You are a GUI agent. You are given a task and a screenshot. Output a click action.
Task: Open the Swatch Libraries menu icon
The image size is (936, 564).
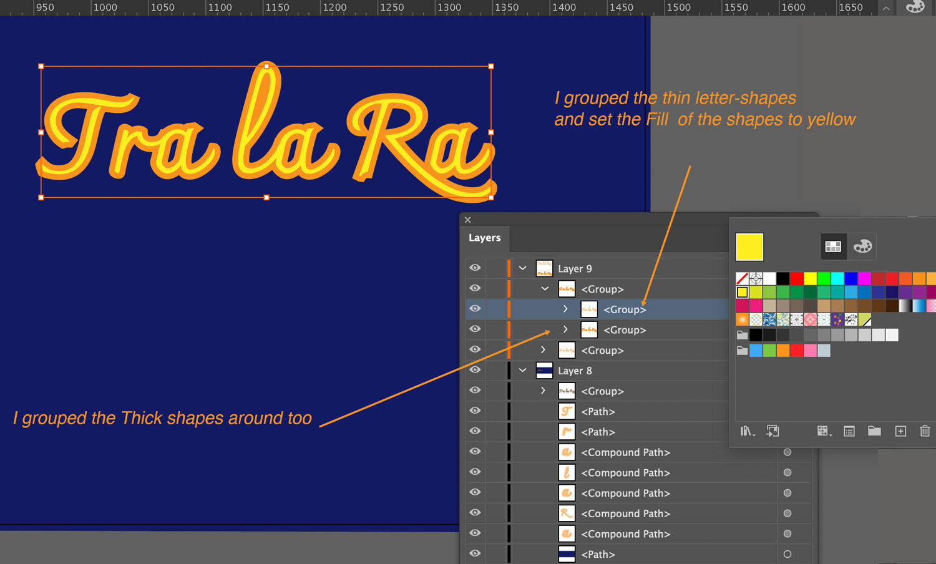click(746, 431)
